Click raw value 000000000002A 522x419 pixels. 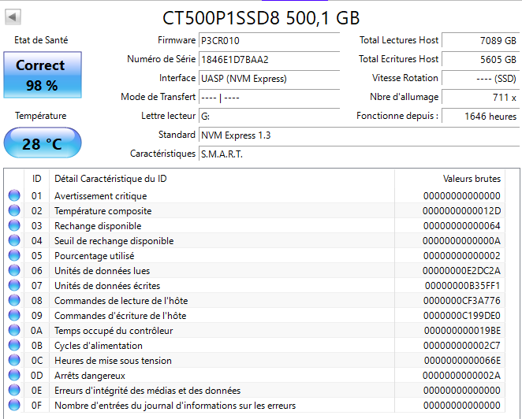pos(461,376)
